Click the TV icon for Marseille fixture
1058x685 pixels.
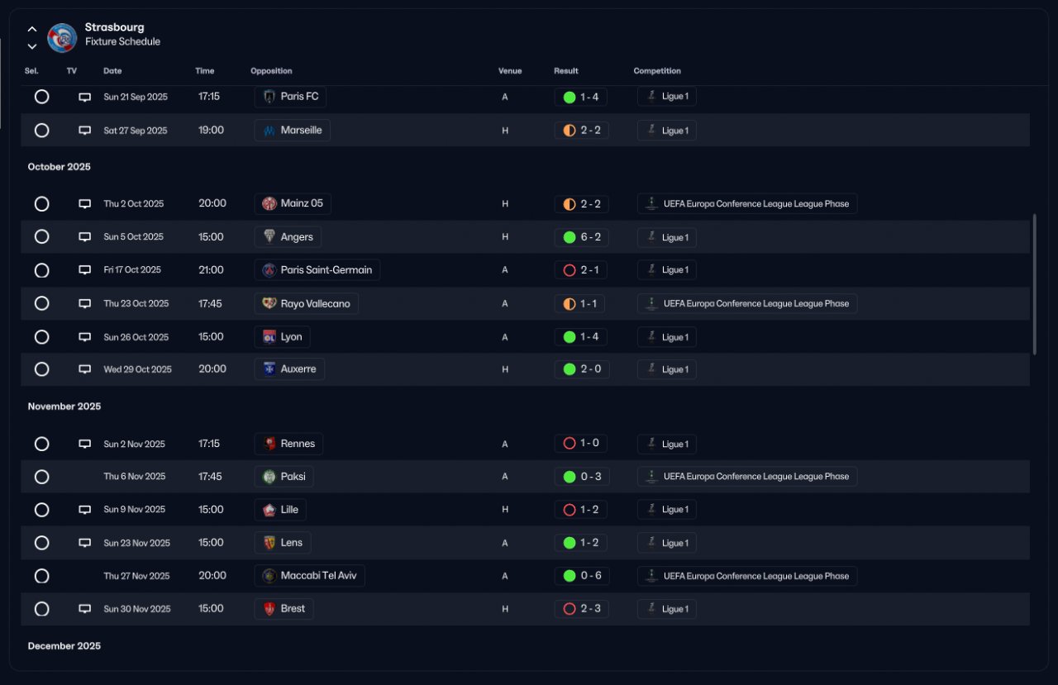[x=84, y=131]
